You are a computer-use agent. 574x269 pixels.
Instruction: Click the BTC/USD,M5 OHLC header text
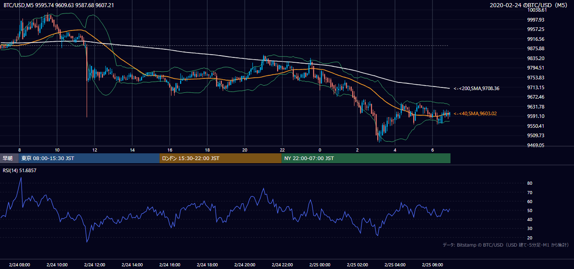(59, 5)
